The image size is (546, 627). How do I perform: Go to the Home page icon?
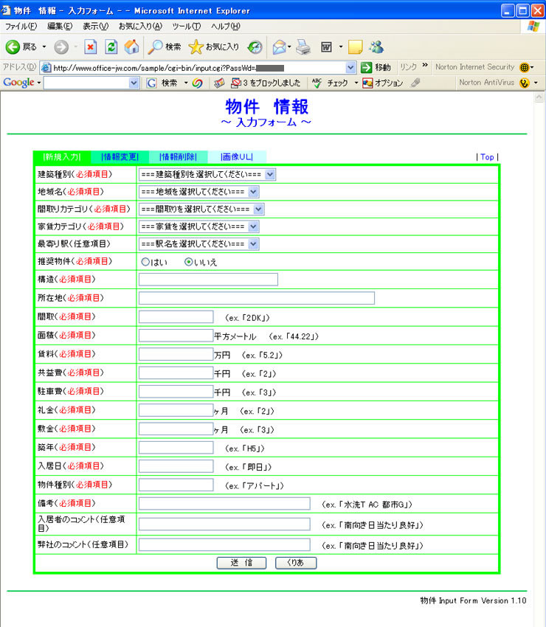pyautogui.click(x=131, y=47)
